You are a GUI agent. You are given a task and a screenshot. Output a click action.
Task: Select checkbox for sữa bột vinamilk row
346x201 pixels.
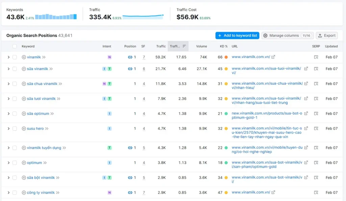[x=15, y=178]
